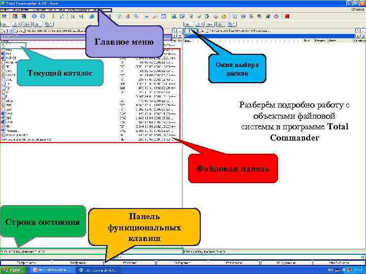Open left panel directory history arrow
Image resolution: width=366 pixels, height=274 pixels.
[x=179, y=36]
